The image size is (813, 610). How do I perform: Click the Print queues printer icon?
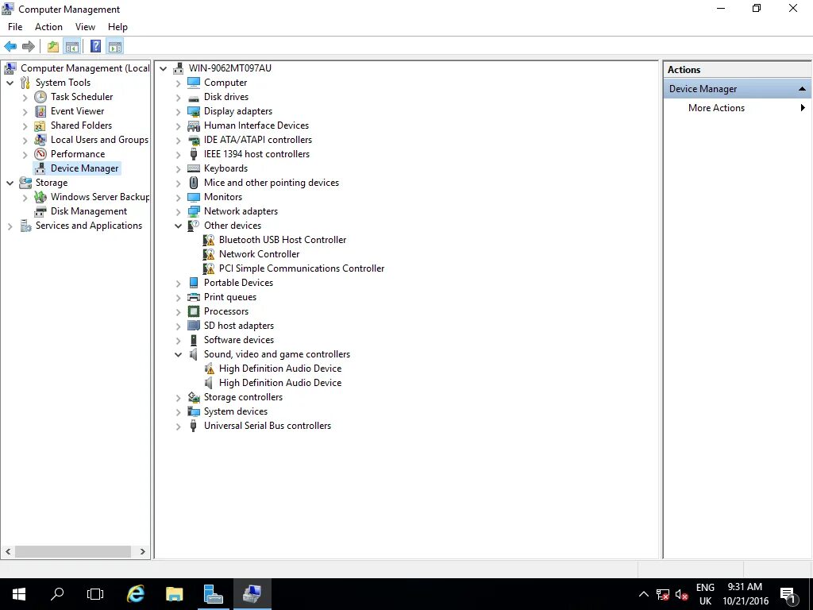pos(194,297)
